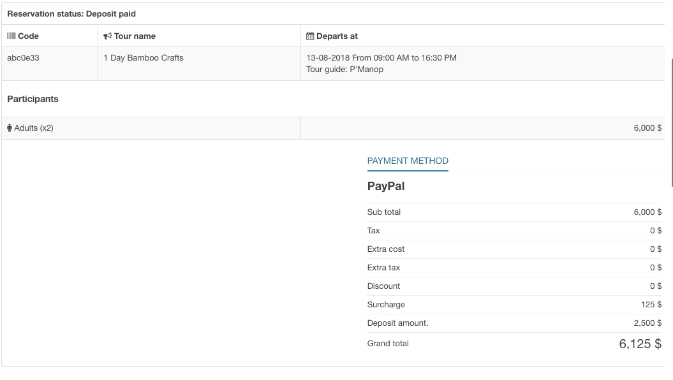Click the Discount row label
The image size is (673, 380).
pyautogui.click(x=383, y=286)
